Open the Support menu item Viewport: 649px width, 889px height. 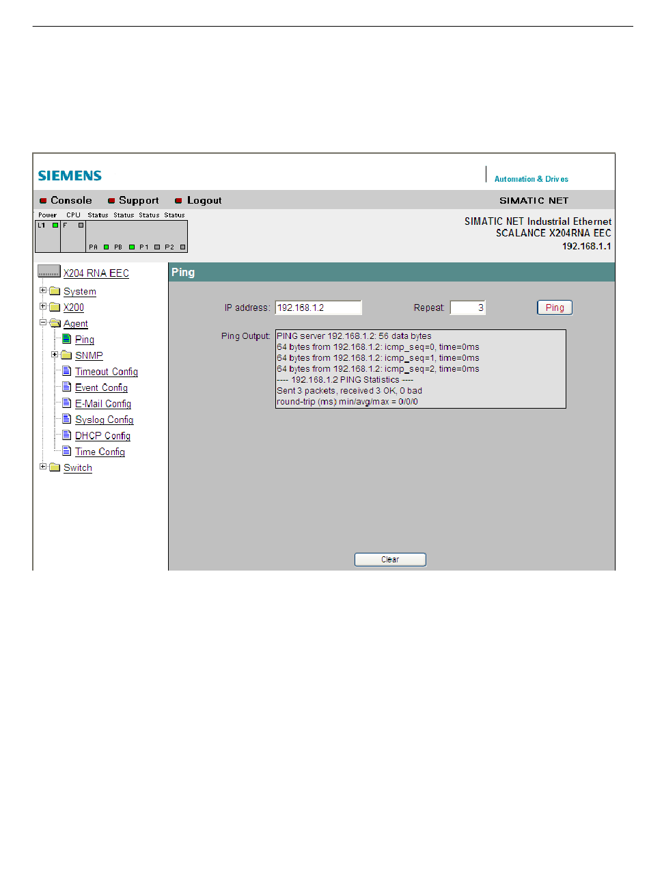(139, 200)
